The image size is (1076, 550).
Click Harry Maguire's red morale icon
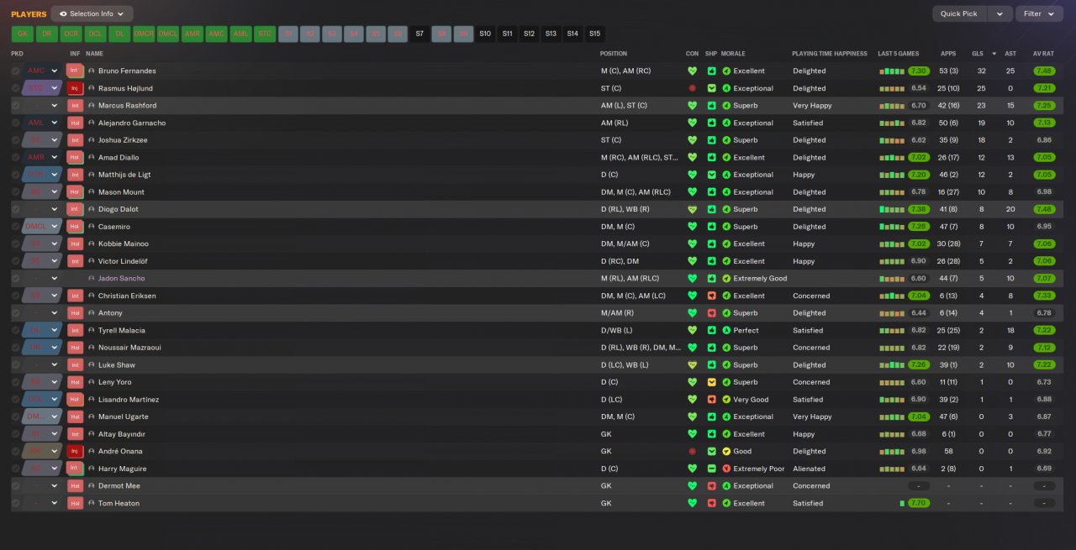726,469
